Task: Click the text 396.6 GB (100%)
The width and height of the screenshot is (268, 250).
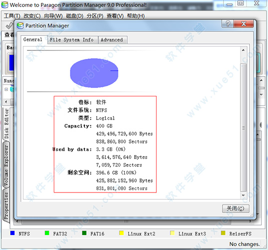Action: tap(116, 172)
